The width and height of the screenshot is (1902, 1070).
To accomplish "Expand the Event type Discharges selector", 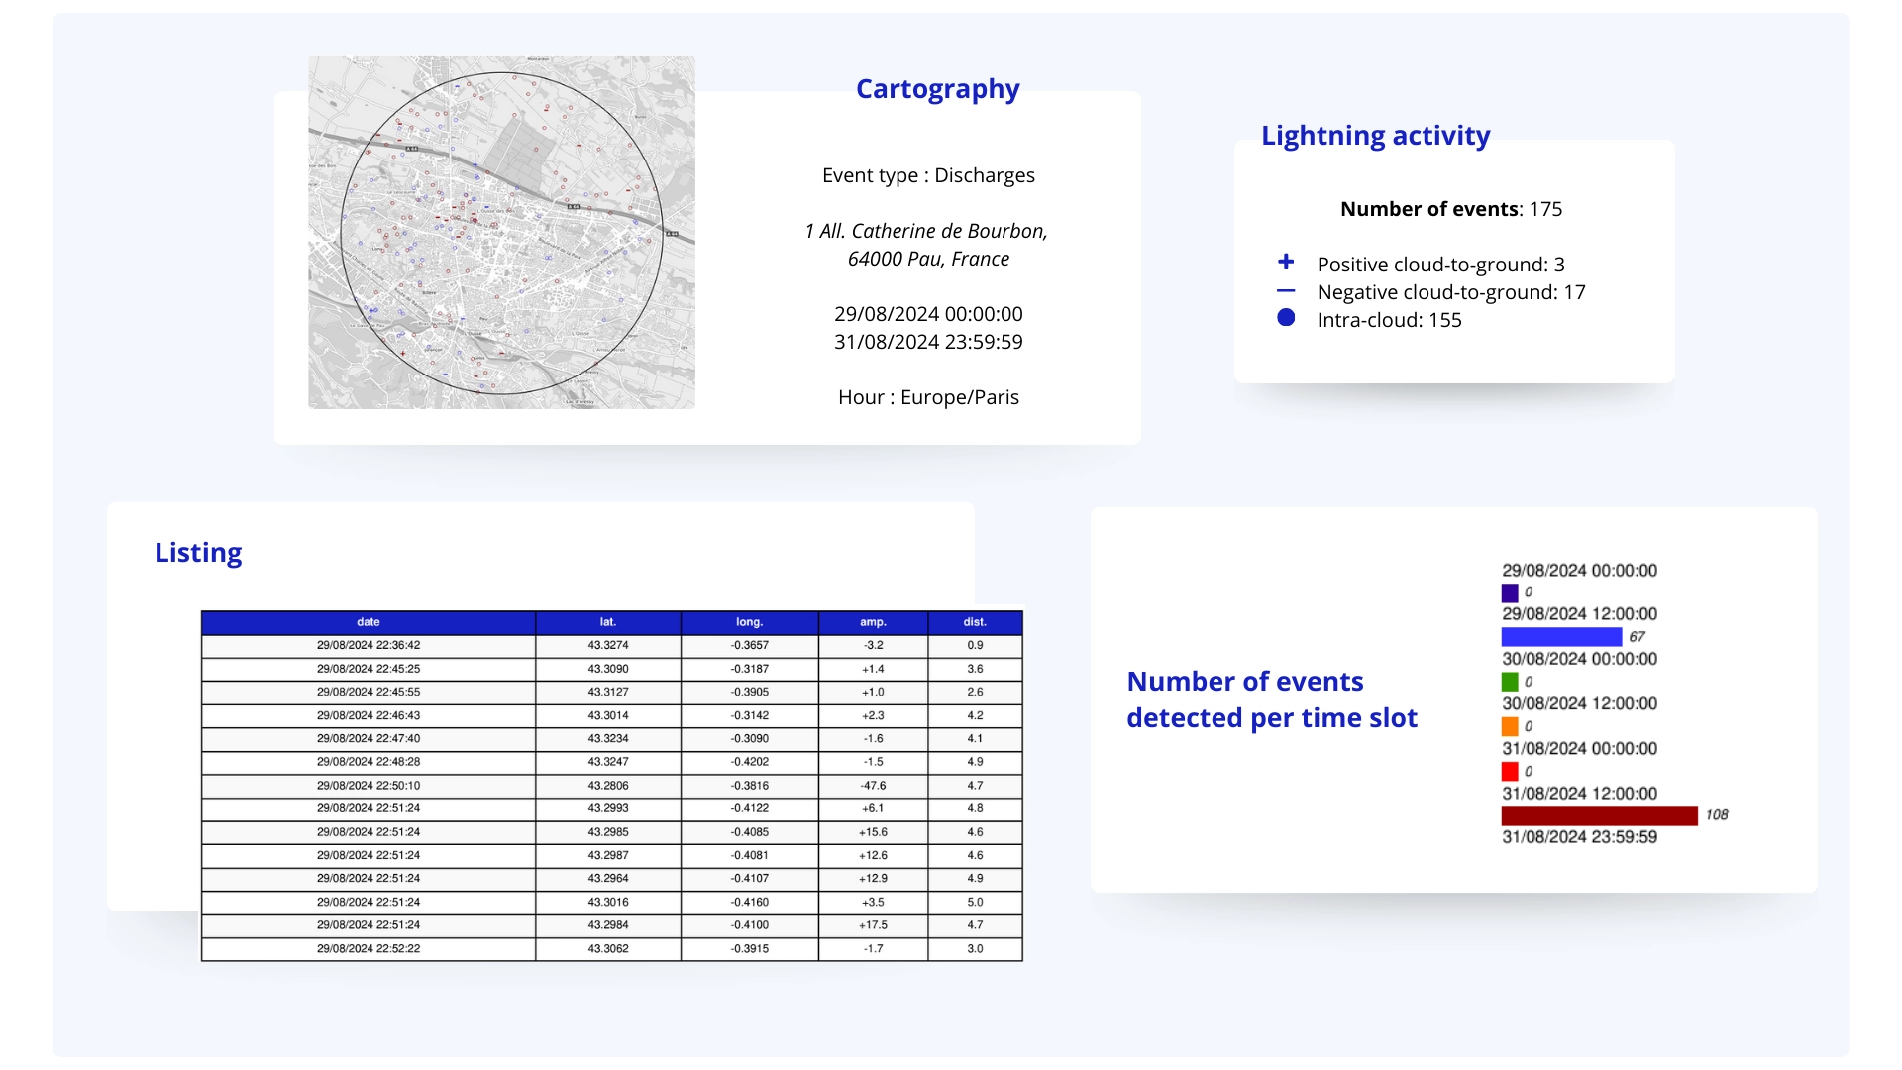I will [928, 175].
